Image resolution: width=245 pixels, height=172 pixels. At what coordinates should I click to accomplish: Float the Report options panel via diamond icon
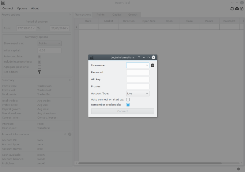[70, 14]
